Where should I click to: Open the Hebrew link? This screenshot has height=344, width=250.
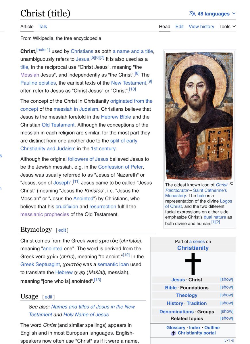[x=64, y=272]
